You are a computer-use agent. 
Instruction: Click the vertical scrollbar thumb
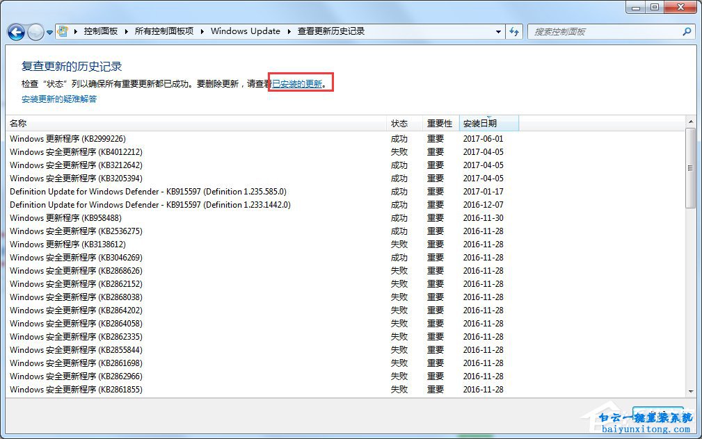691,167
